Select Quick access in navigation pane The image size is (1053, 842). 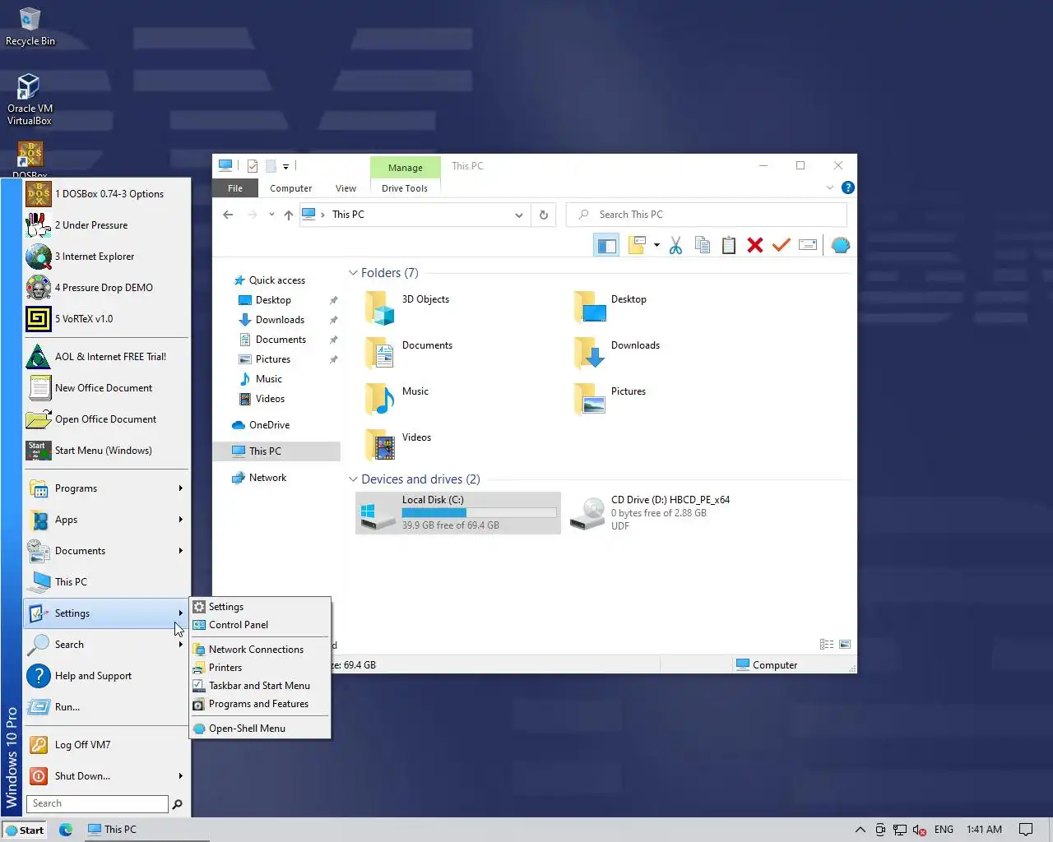coord(276,280)
